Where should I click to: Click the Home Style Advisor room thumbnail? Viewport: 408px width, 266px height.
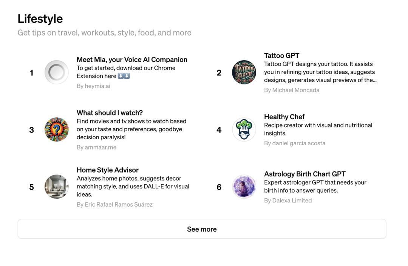pyautogui.click(x=57, y=187)
